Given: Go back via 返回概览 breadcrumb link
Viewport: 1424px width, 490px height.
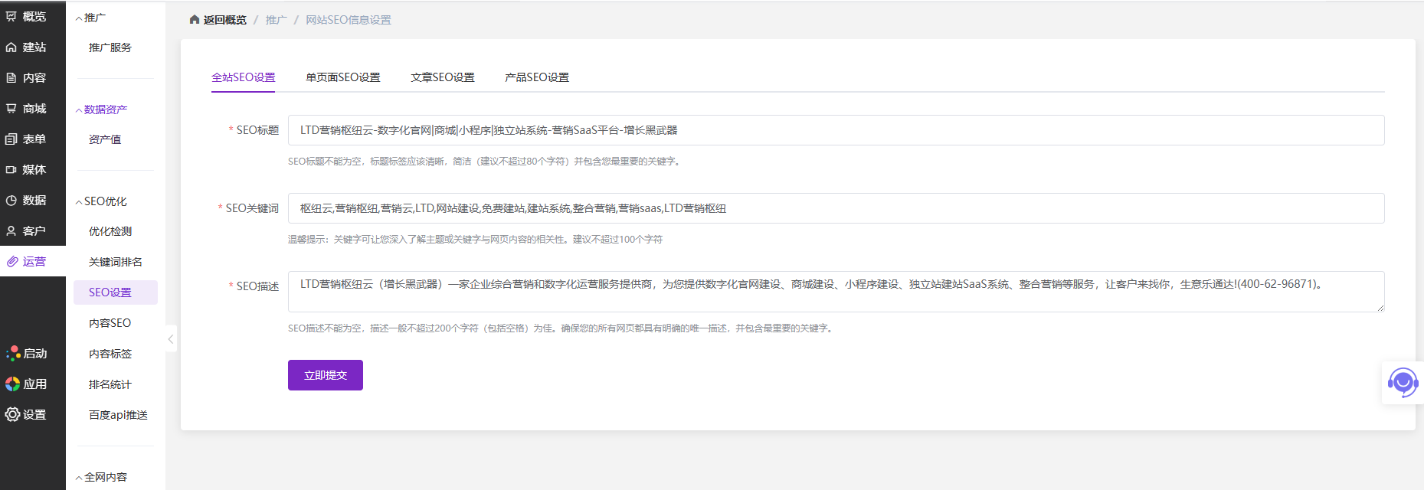Looking at the screenshot, I should pos(224,20).
